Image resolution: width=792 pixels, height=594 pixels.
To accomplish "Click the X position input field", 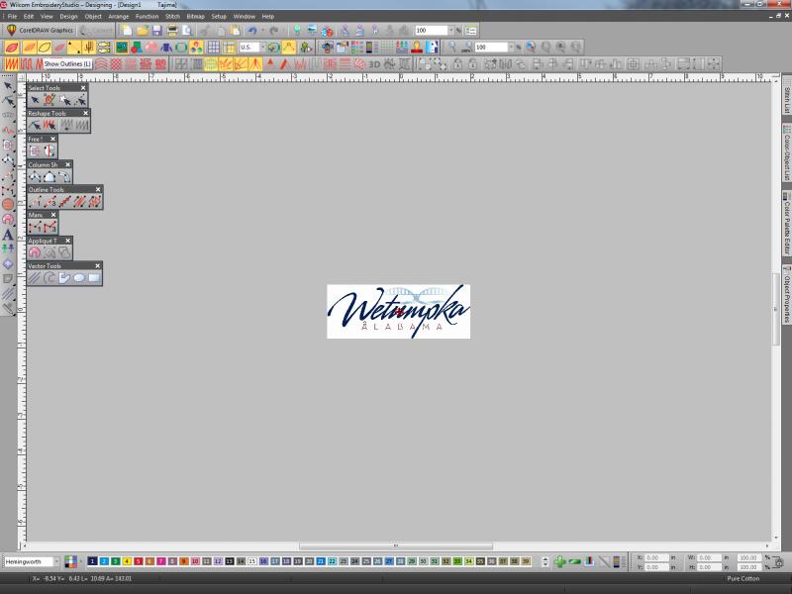I will [655, 557].
